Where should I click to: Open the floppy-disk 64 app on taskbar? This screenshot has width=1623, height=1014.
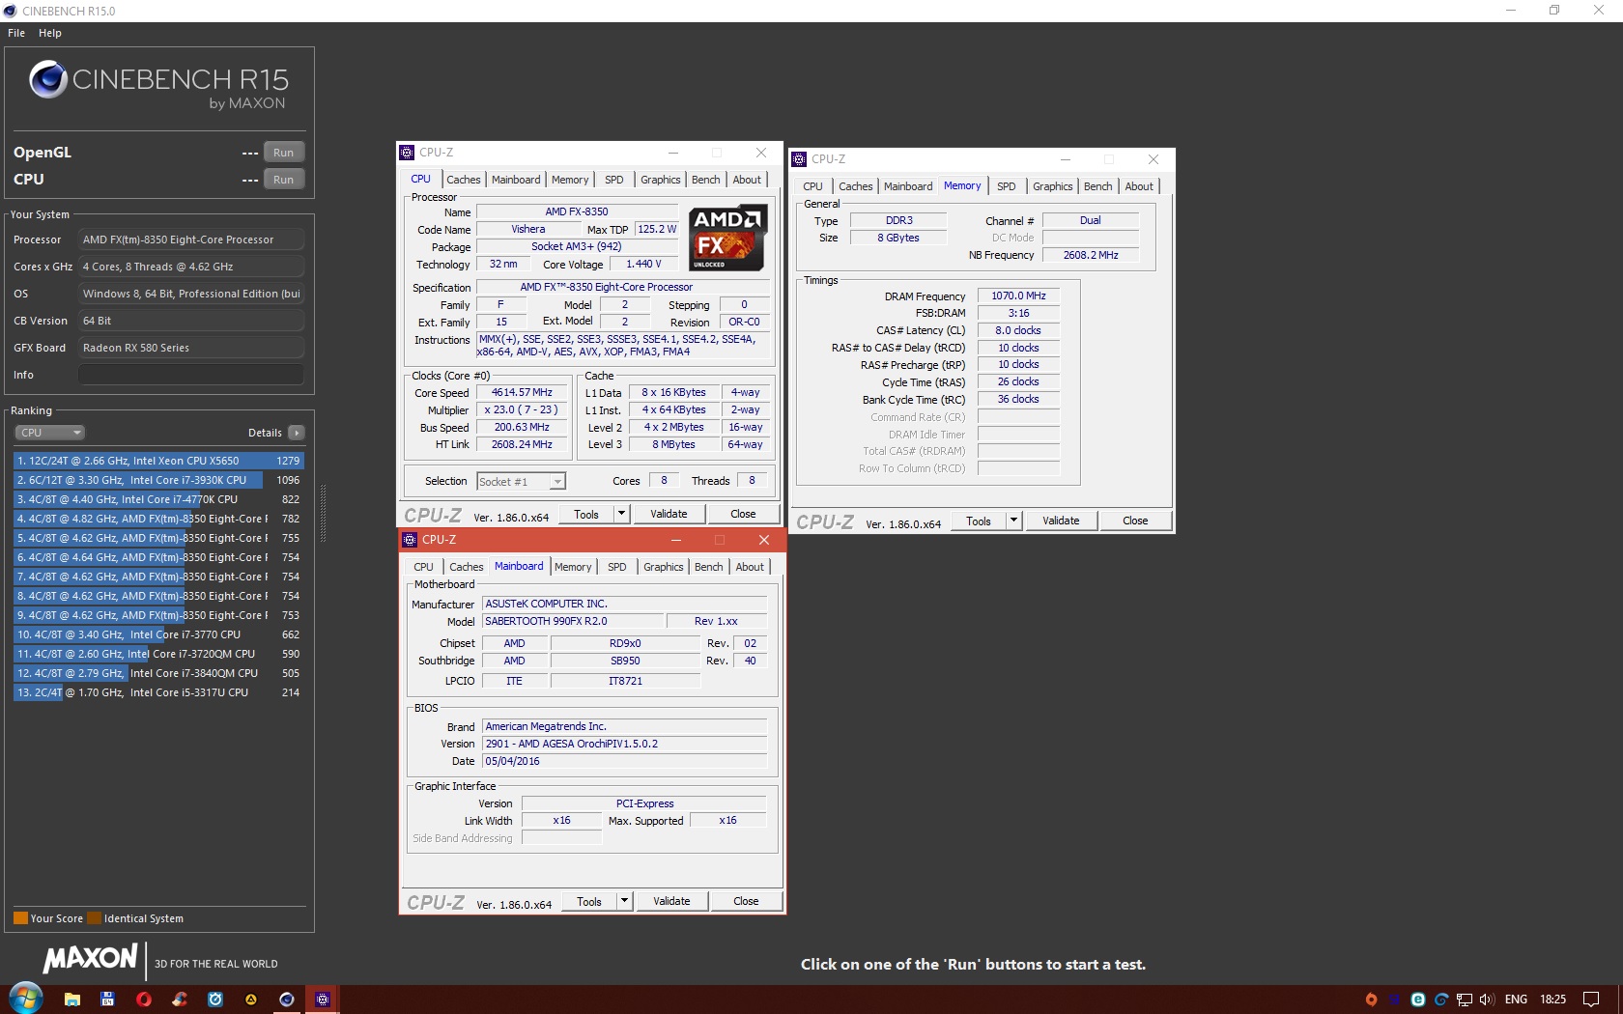point(107,1000)
